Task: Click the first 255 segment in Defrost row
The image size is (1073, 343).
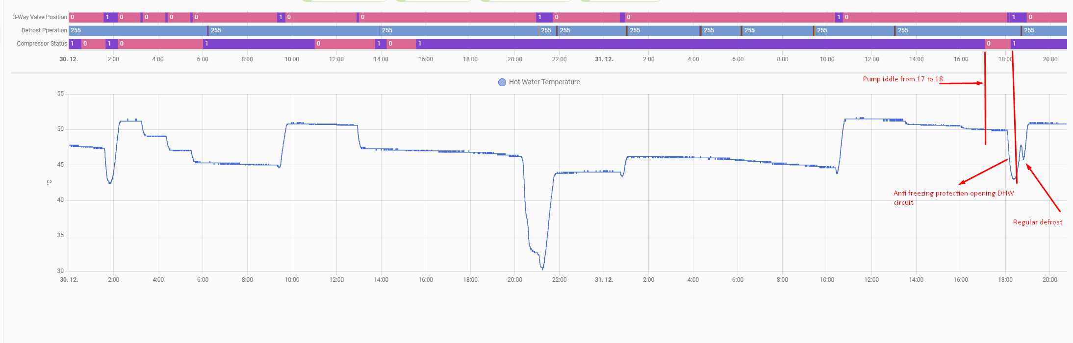Action: pyautogui.click(x=138, y=30)
